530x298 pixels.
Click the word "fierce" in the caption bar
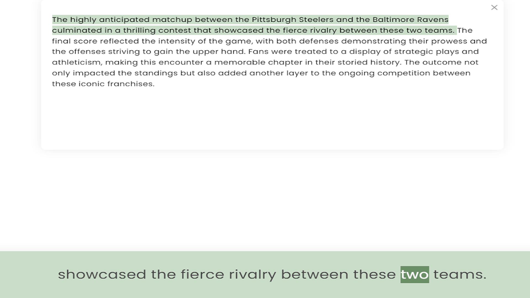(202, 274)
